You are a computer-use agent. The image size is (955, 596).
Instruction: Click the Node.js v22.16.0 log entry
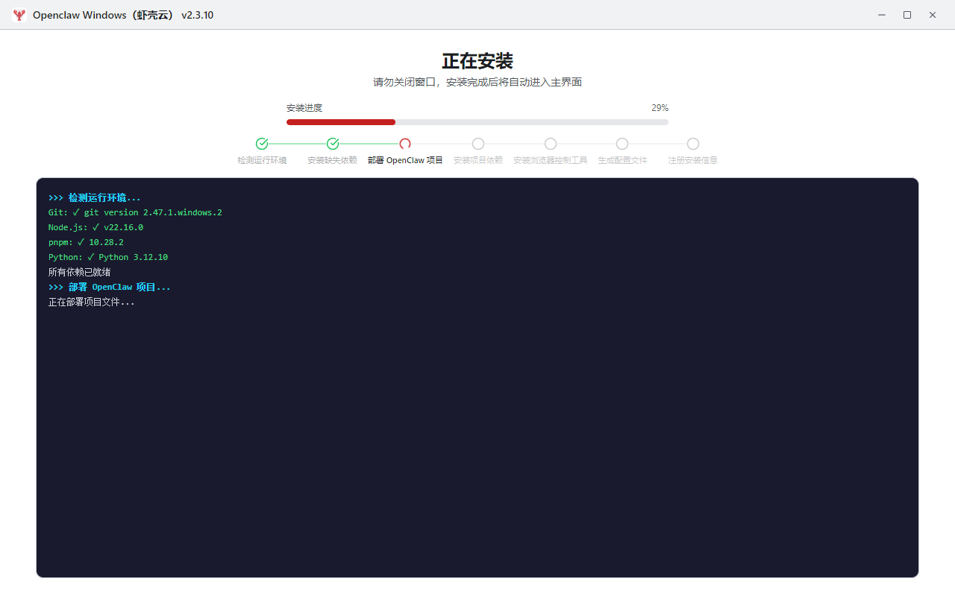(95, 227)
